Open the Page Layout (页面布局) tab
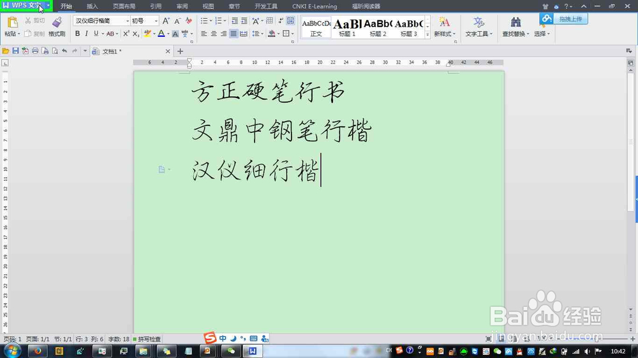638x358 pixels. [x=124, y=6]
